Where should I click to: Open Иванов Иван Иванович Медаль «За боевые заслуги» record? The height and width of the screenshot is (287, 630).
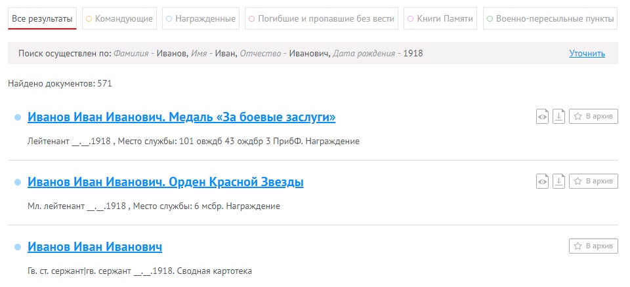[x=181, y=117]
